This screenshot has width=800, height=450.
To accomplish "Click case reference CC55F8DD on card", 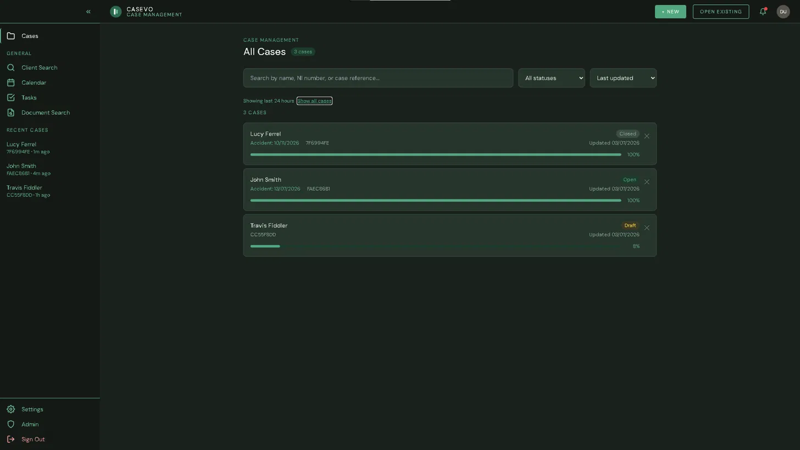I will coord(263,235).
